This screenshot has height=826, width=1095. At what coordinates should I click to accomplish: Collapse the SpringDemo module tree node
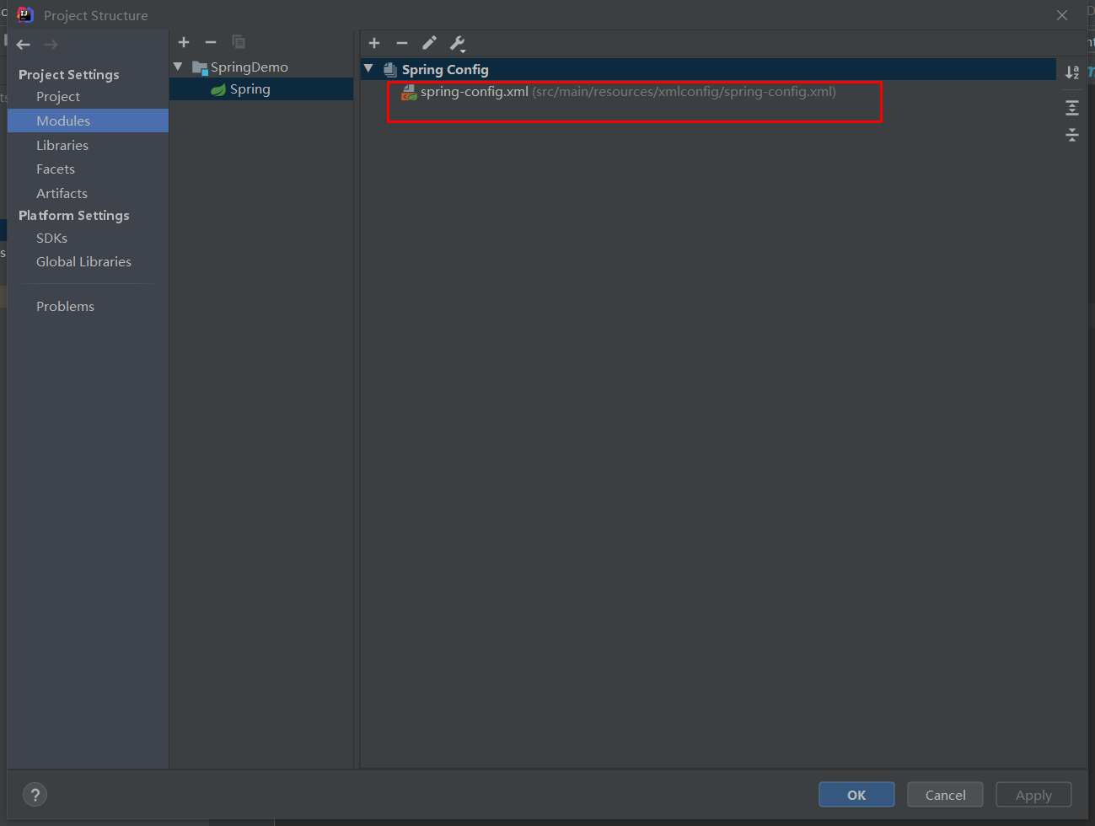coord(178,67)
